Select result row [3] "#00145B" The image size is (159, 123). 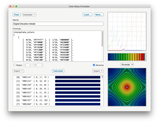57,89
